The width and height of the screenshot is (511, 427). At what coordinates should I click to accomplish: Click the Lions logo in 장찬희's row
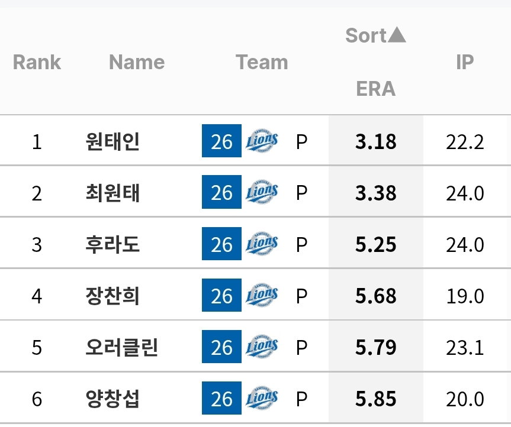262,295
